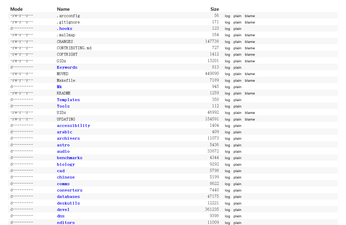The height and width of the screenshot is (225, 346).
Task: Open the archivers directory
Action: (68, 138)
